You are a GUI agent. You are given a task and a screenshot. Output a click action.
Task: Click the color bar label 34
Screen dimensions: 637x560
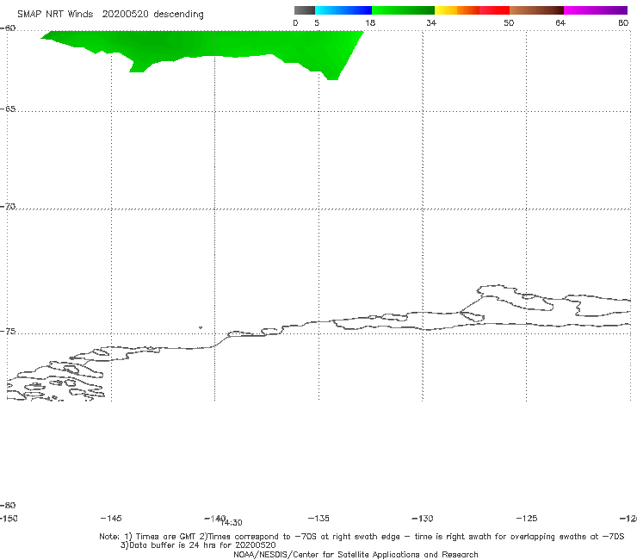431,23
